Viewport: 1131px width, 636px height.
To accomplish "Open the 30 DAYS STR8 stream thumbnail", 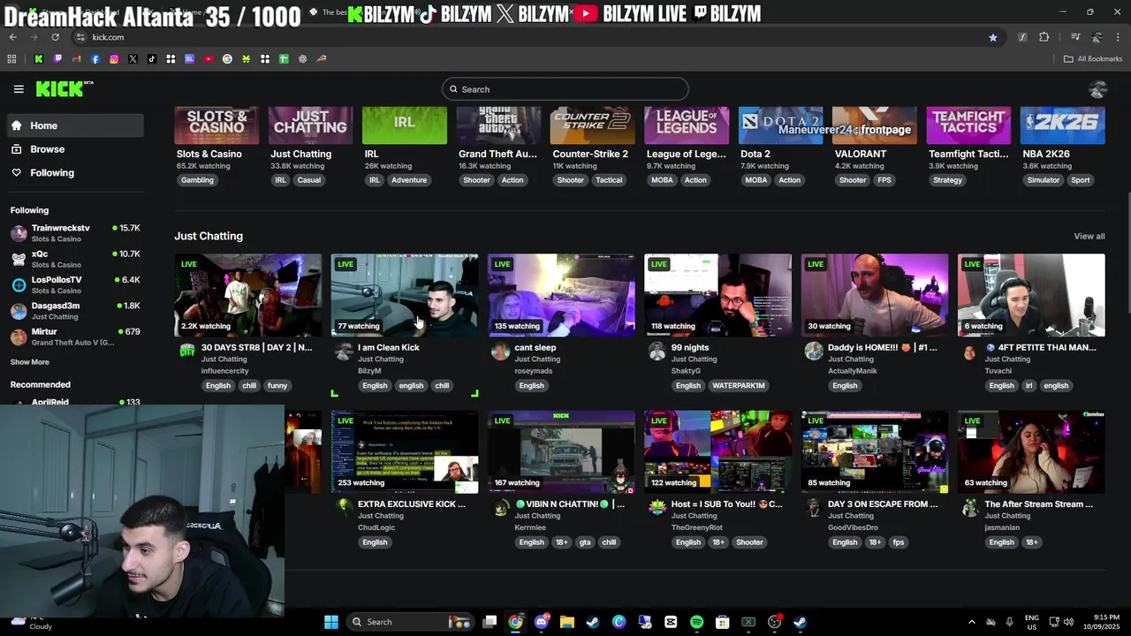I will [248, 295].
